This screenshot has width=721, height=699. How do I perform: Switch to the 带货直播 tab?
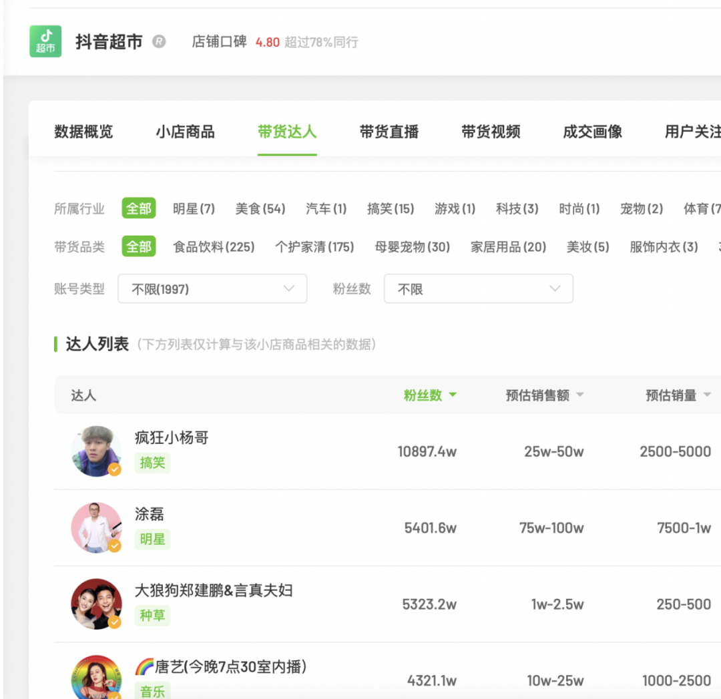[389, 132]
